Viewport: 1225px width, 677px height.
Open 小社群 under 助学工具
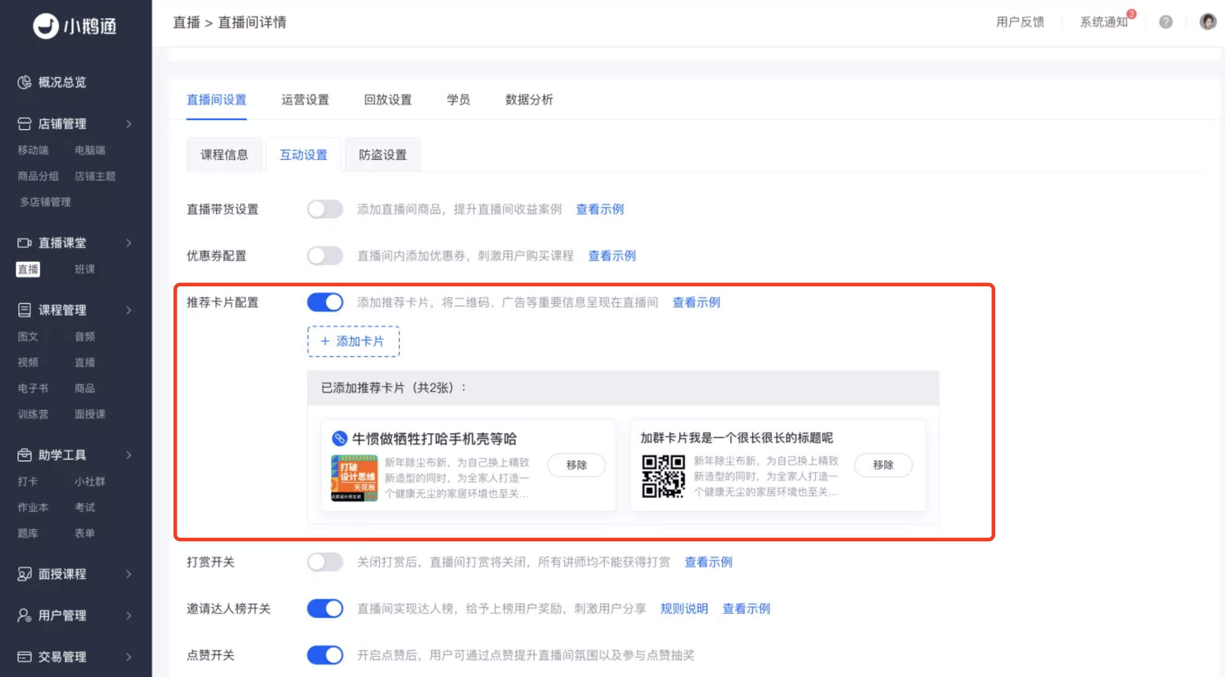[90, 481]
